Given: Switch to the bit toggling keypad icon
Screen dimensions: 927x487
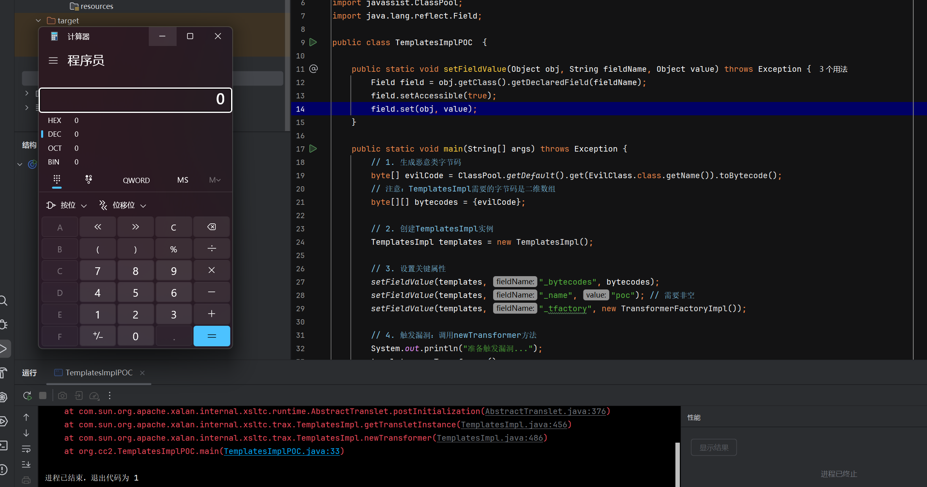Looking at the screenshot, I should coord(89,179).
